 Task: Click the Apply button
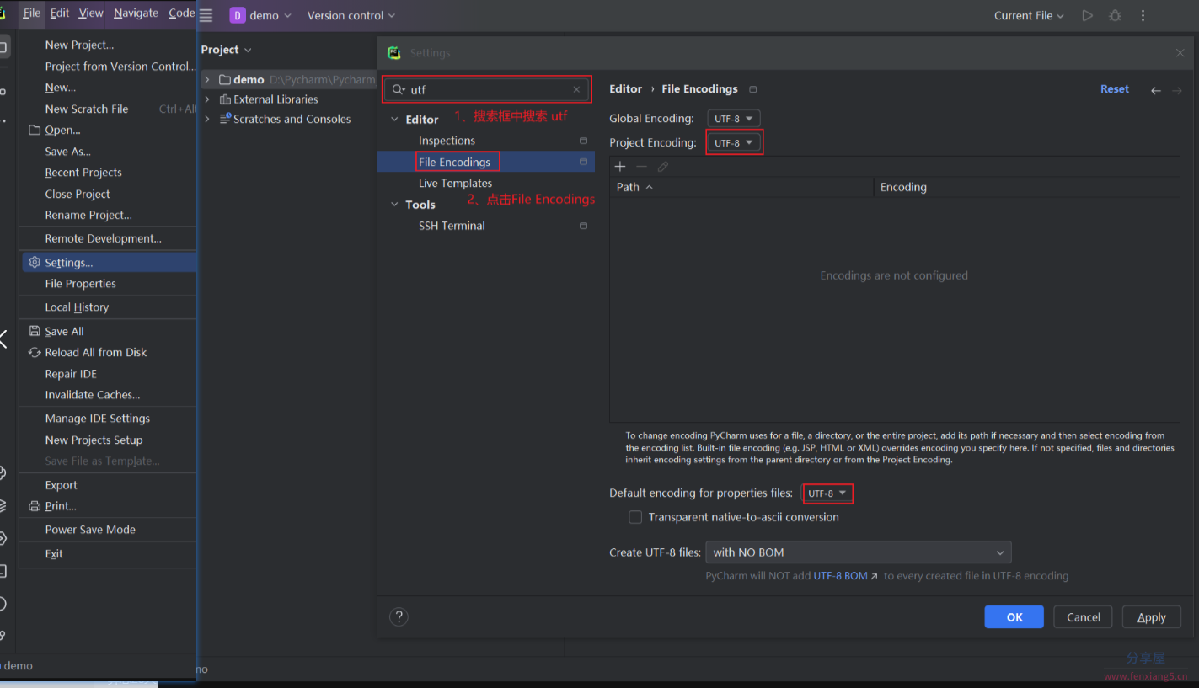point(1152,617)
